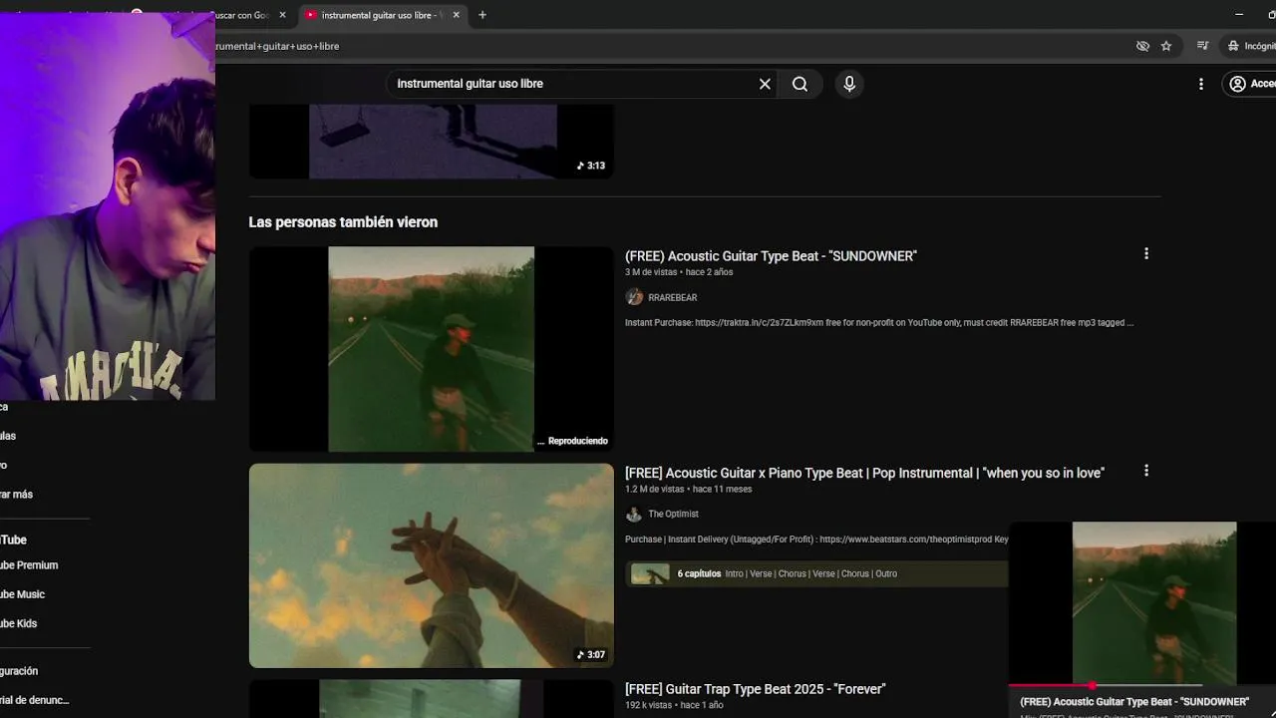This screenshot has width=1276, height=718.
Task: Open YouTube Kids in sidebar
Action: tap(20, 623)
